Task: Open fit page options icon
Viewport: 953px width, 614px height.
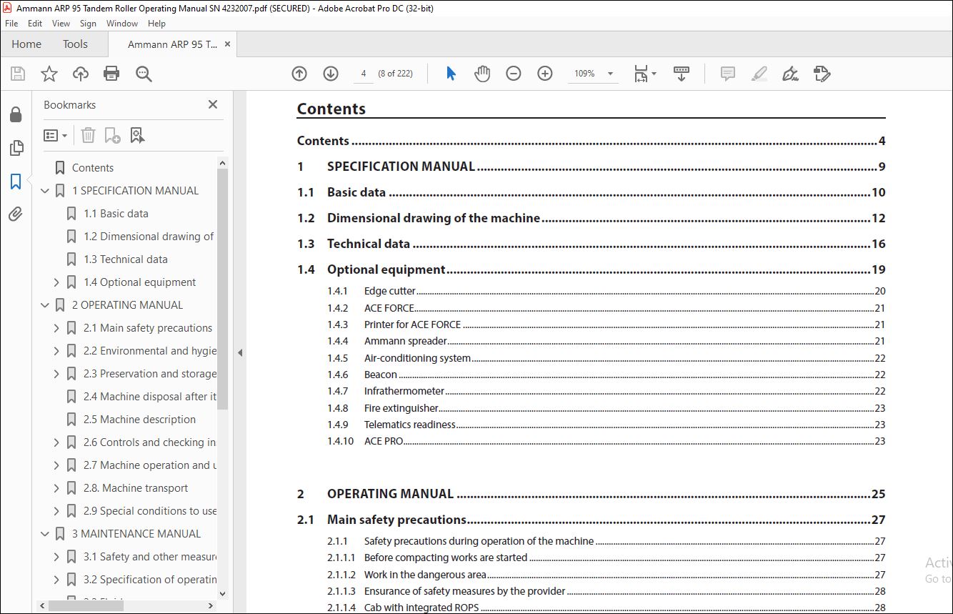Action: [x=645, y=74]
